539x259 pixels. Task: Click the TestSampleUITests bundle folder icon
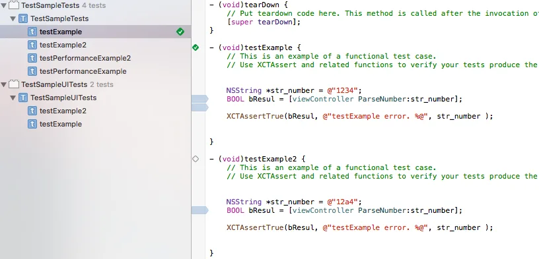(14, 84)
